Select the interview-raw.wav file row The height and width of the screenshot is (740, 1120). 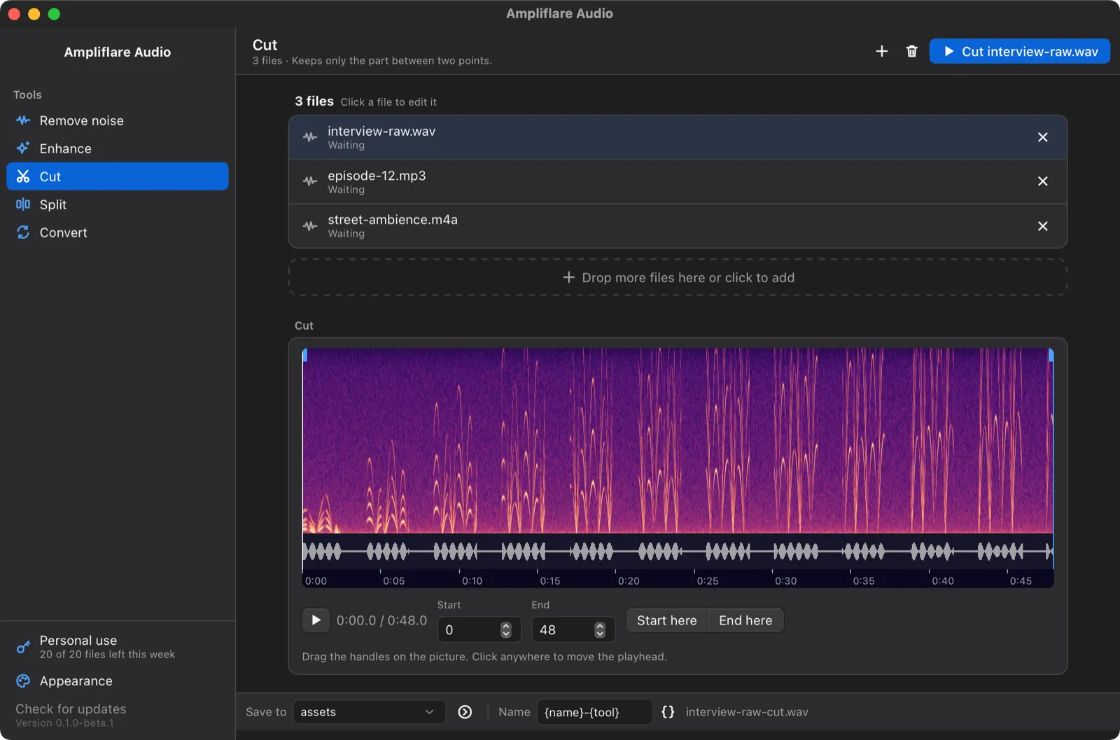[678, 137]
